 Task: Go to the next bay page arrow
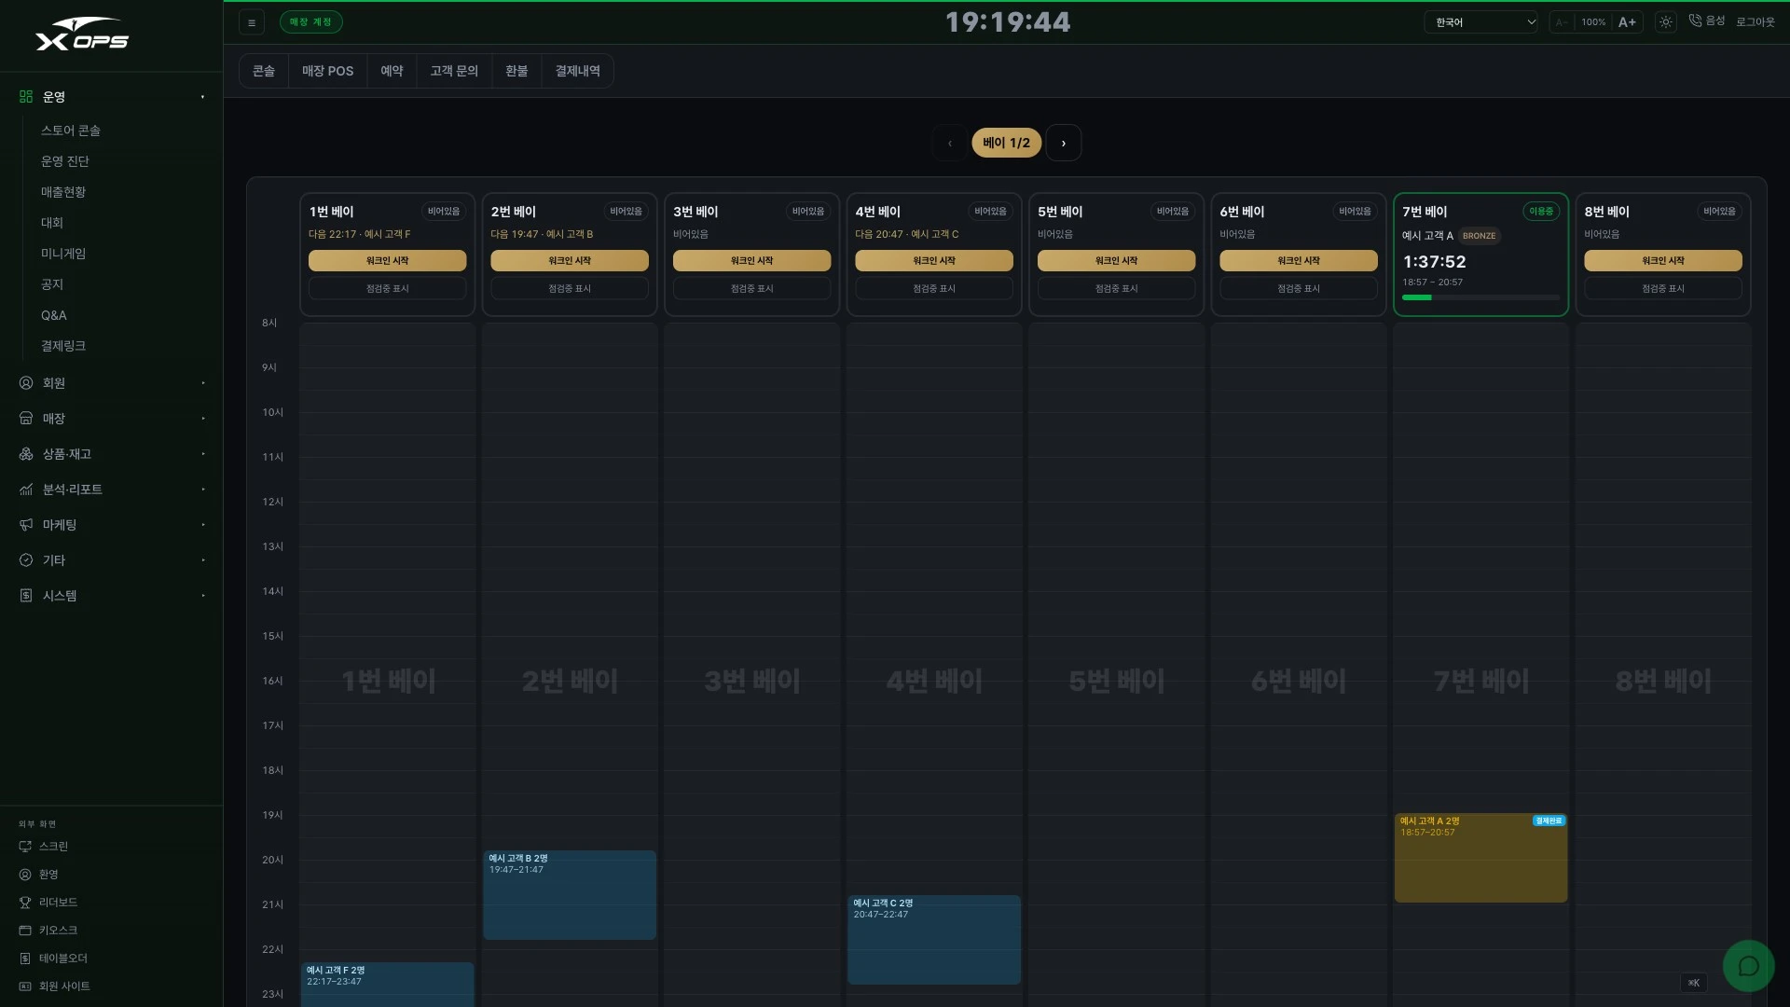(x=1064, y=143)
